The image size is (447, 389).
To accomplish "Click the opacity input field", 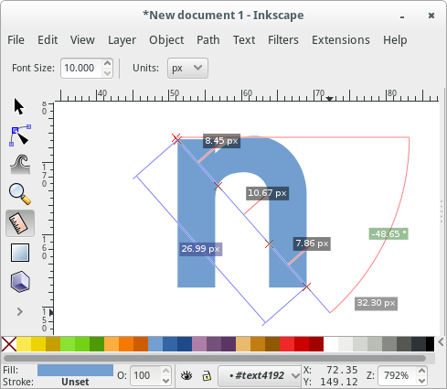I will click(145, 375).
